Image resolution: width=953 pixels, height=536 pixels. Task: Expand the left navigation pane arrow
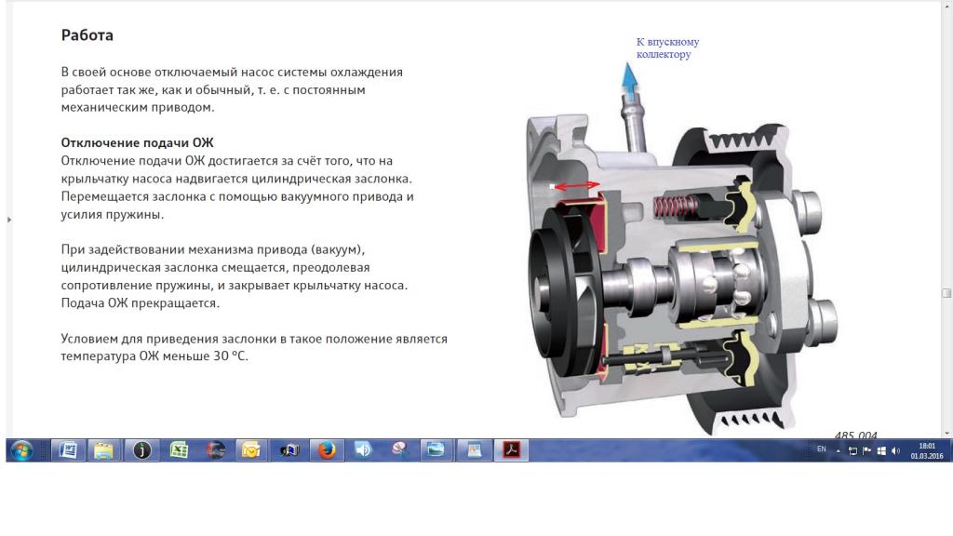(9, 220)
